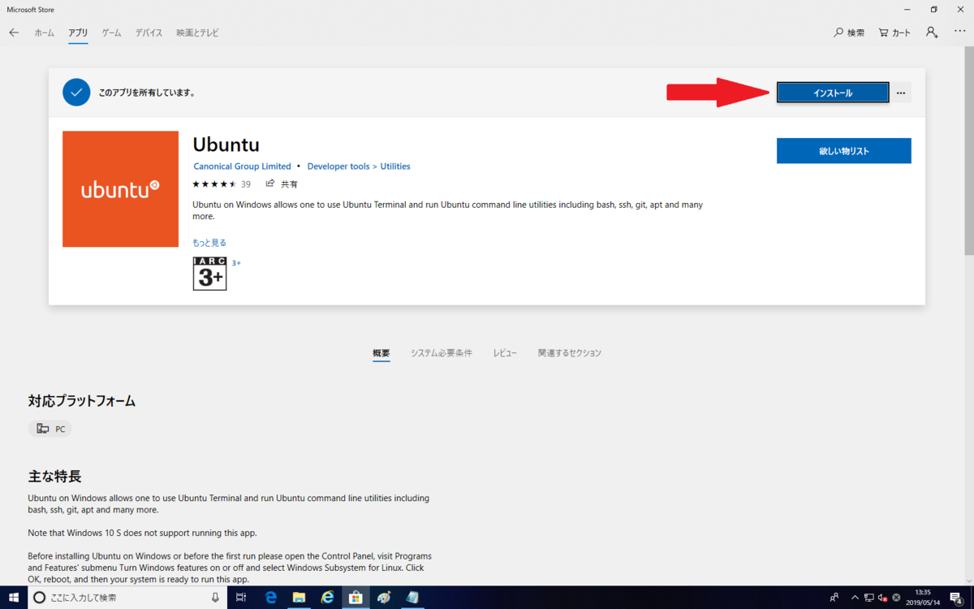
Task: Click the このアプリを所有しています text
Action: pos(147,93)
